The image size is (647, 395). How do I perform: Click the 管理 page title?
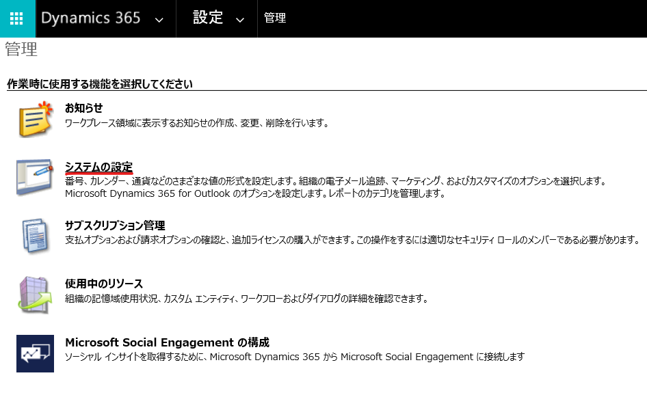tap(21, 49)
